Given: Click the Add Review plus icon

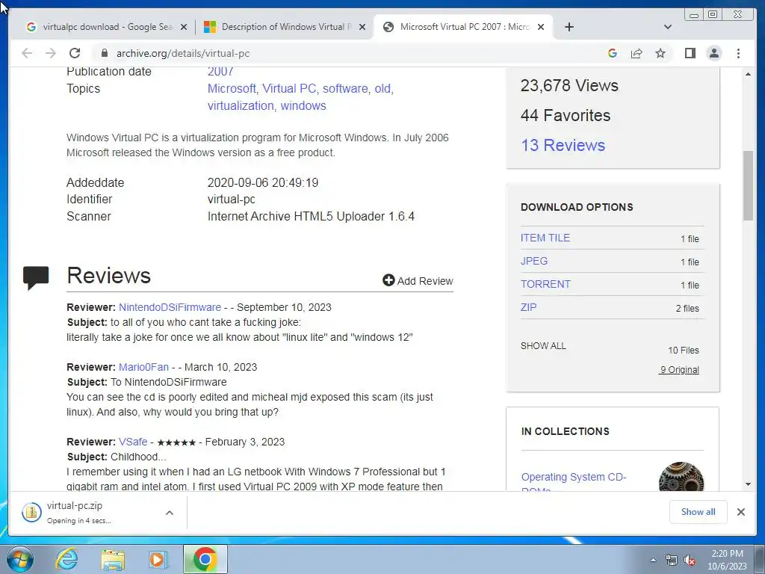Looking at the screenshot, I should [388, 280].
